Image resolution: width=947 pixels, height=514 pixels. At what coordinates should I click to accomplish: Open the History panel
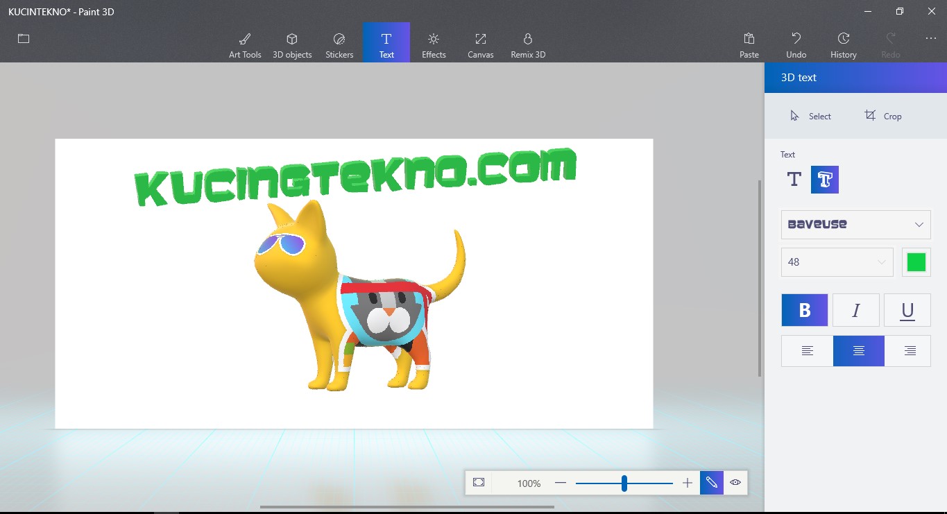point(843,42)
